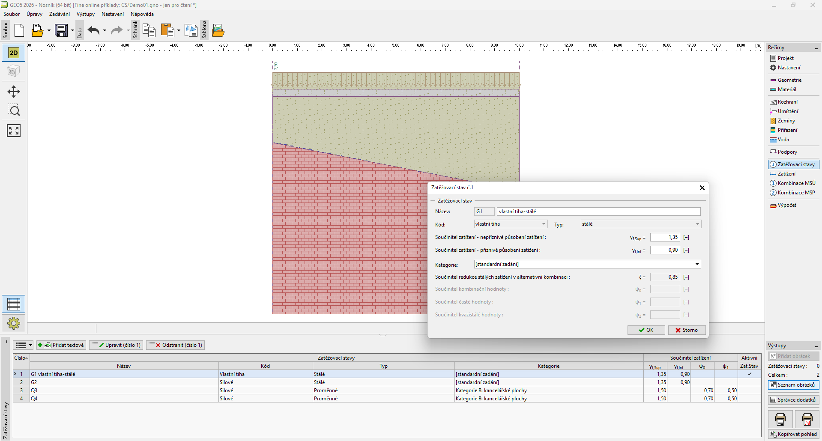
Task: Select the 3D view cube icon
Action: (x=14, y=71)
